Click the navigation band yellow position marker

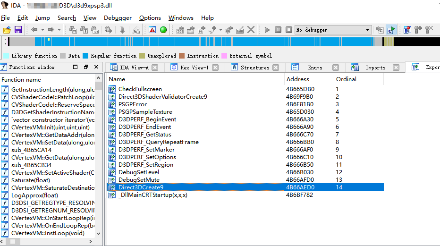click(49, 40)
